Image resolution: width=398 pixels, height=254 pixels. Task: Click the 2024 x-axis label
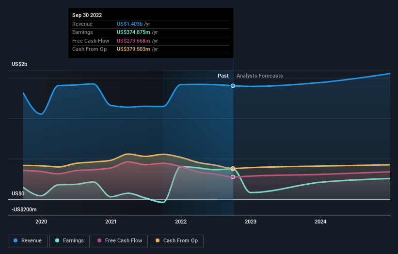coord(320,222)
